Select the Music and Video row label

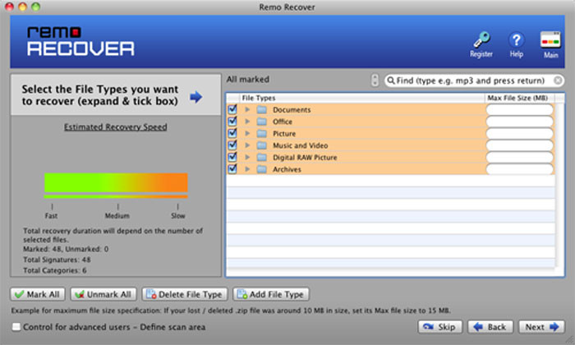pyautogui.click(x=301, y=145)
